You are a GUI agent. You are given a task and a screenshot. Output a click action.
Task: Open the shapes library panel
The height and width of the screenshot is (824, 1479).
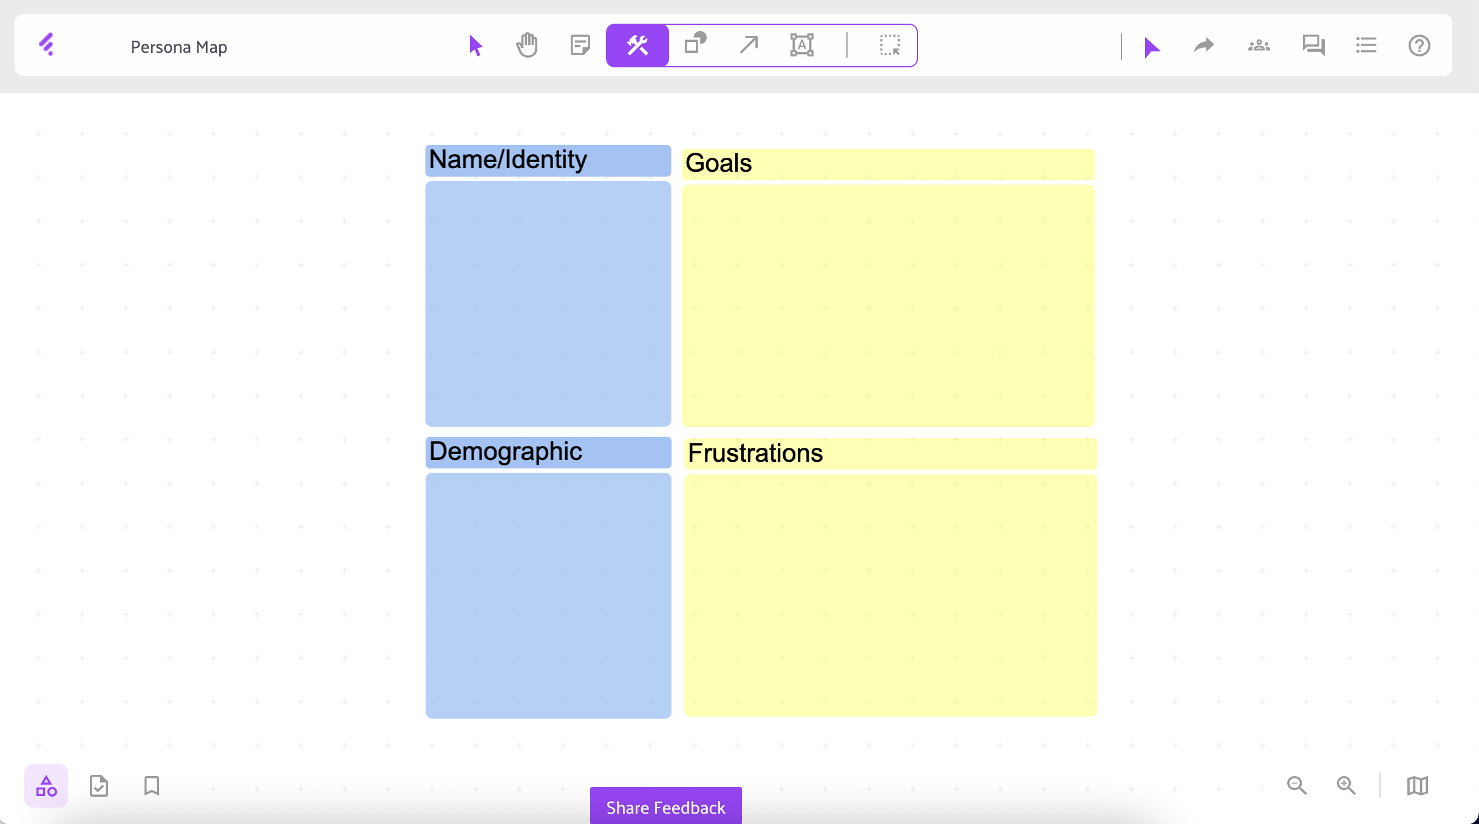click(x=46, y=786)
